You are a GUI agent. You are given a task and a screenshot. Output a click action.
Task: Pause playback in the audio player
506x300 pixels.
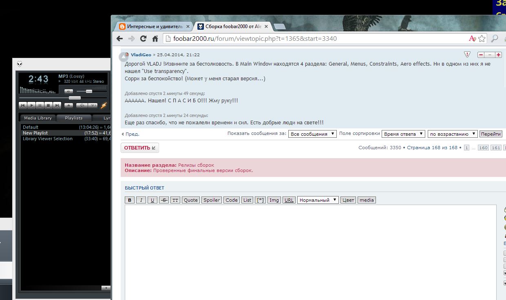coord(40,106)
